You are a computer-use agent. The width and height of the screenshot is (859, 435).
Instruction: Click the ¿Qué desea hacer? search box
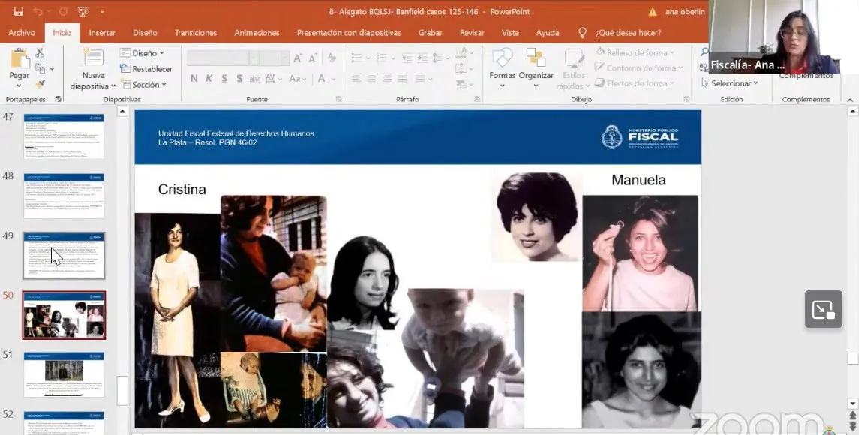pos(627,33)
